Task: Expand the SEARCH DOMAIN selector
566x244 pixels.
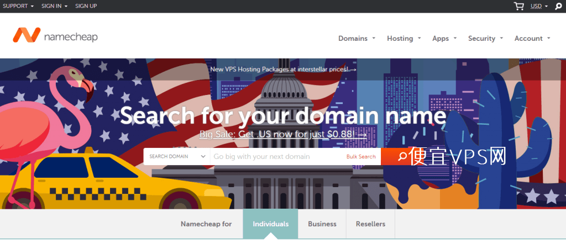Action: point(177,156)
